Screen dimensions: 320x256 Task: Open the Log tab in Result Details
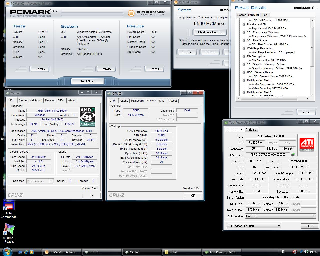(x=265, y=15)
